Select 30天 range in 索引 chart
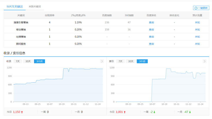Image resolution: width=212 pixels, height=119 pixels. click(x=130, y=61)
